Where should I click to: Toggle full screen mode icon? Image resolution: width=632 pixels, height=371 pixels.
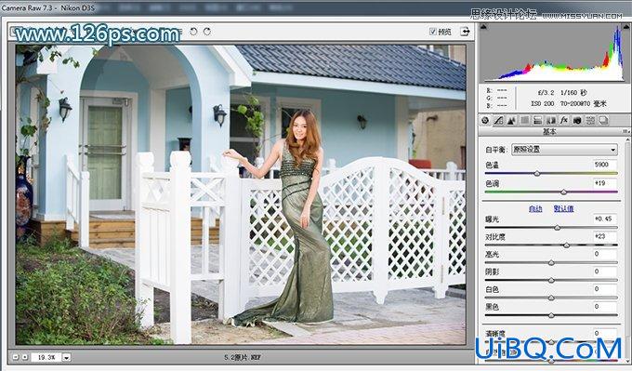click(x=465, y=32)
